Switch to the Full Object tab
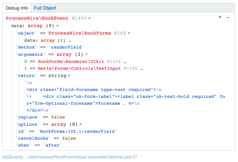The height and width of the screenshot is (162, 238). pyautogui.click(x=45, y=8)
